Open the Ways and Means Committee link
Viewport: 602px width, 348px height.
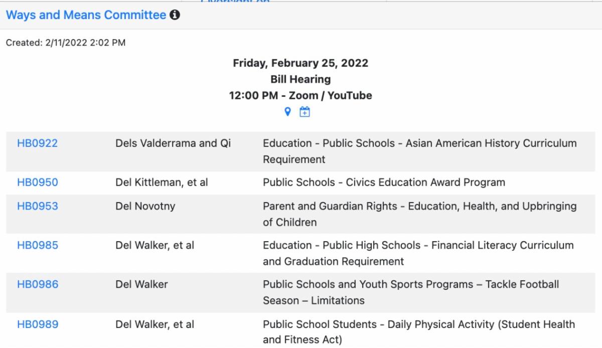point(86,16)
